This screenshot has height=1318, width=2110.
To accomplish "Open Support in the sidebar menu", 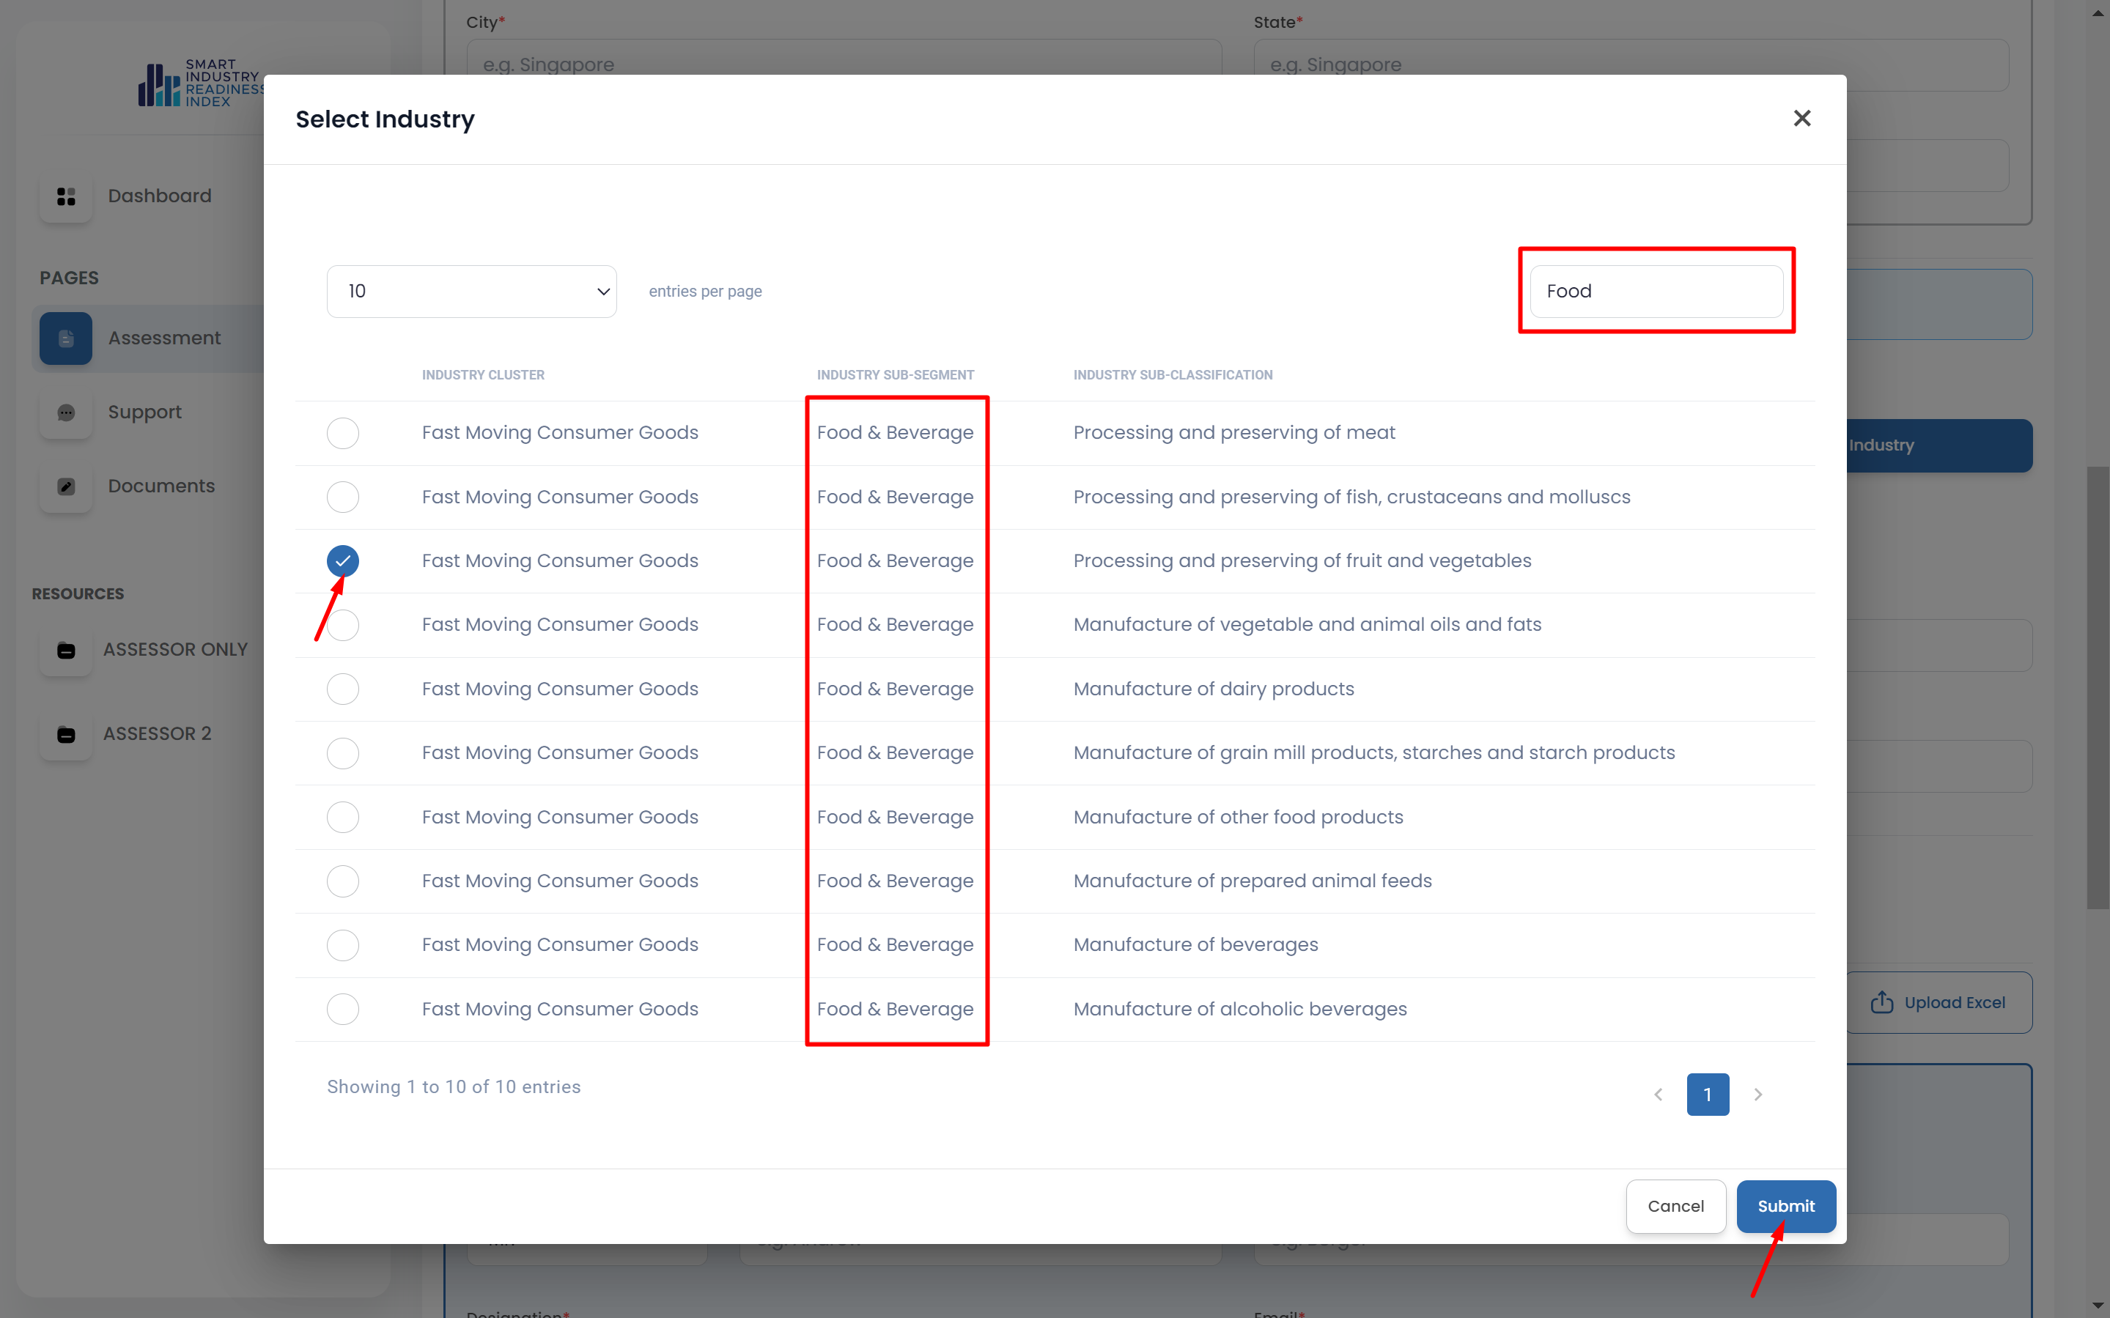I will point(144,412).
